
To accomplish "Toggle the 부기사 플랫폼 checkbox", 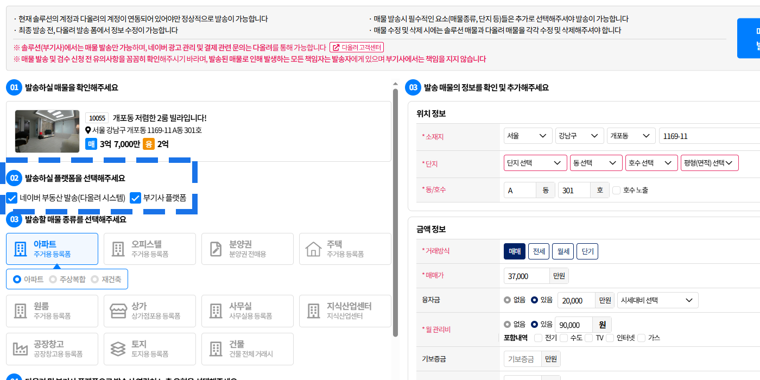I will 135,198.
